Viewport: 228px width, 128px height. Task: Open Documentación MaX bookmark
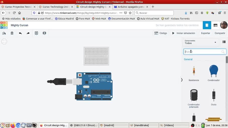click(x=122, y=19)
